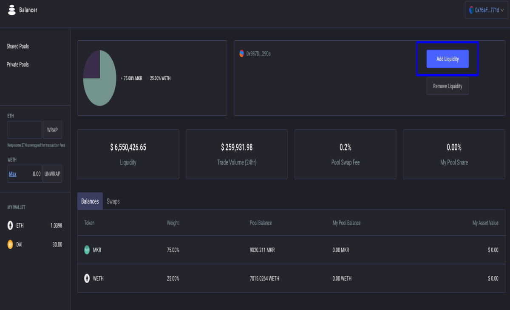
Task: Click the MKR token icon in table
Action: (87, 250)
